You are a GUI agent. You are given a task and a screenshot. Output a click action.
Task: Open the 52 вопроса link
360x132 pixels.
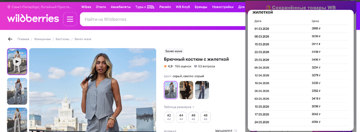click(206, 66)
